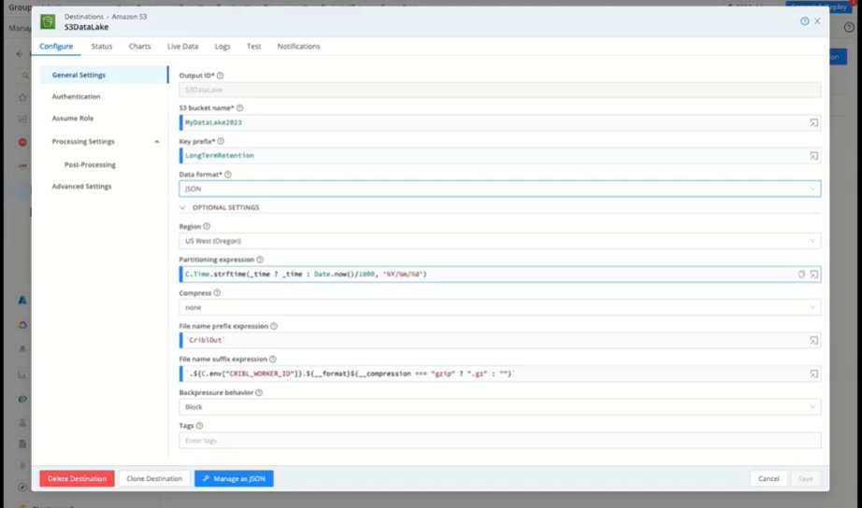Open the Data format dropdown
This screenshot has width=862, height=508.
coord(500,189)
